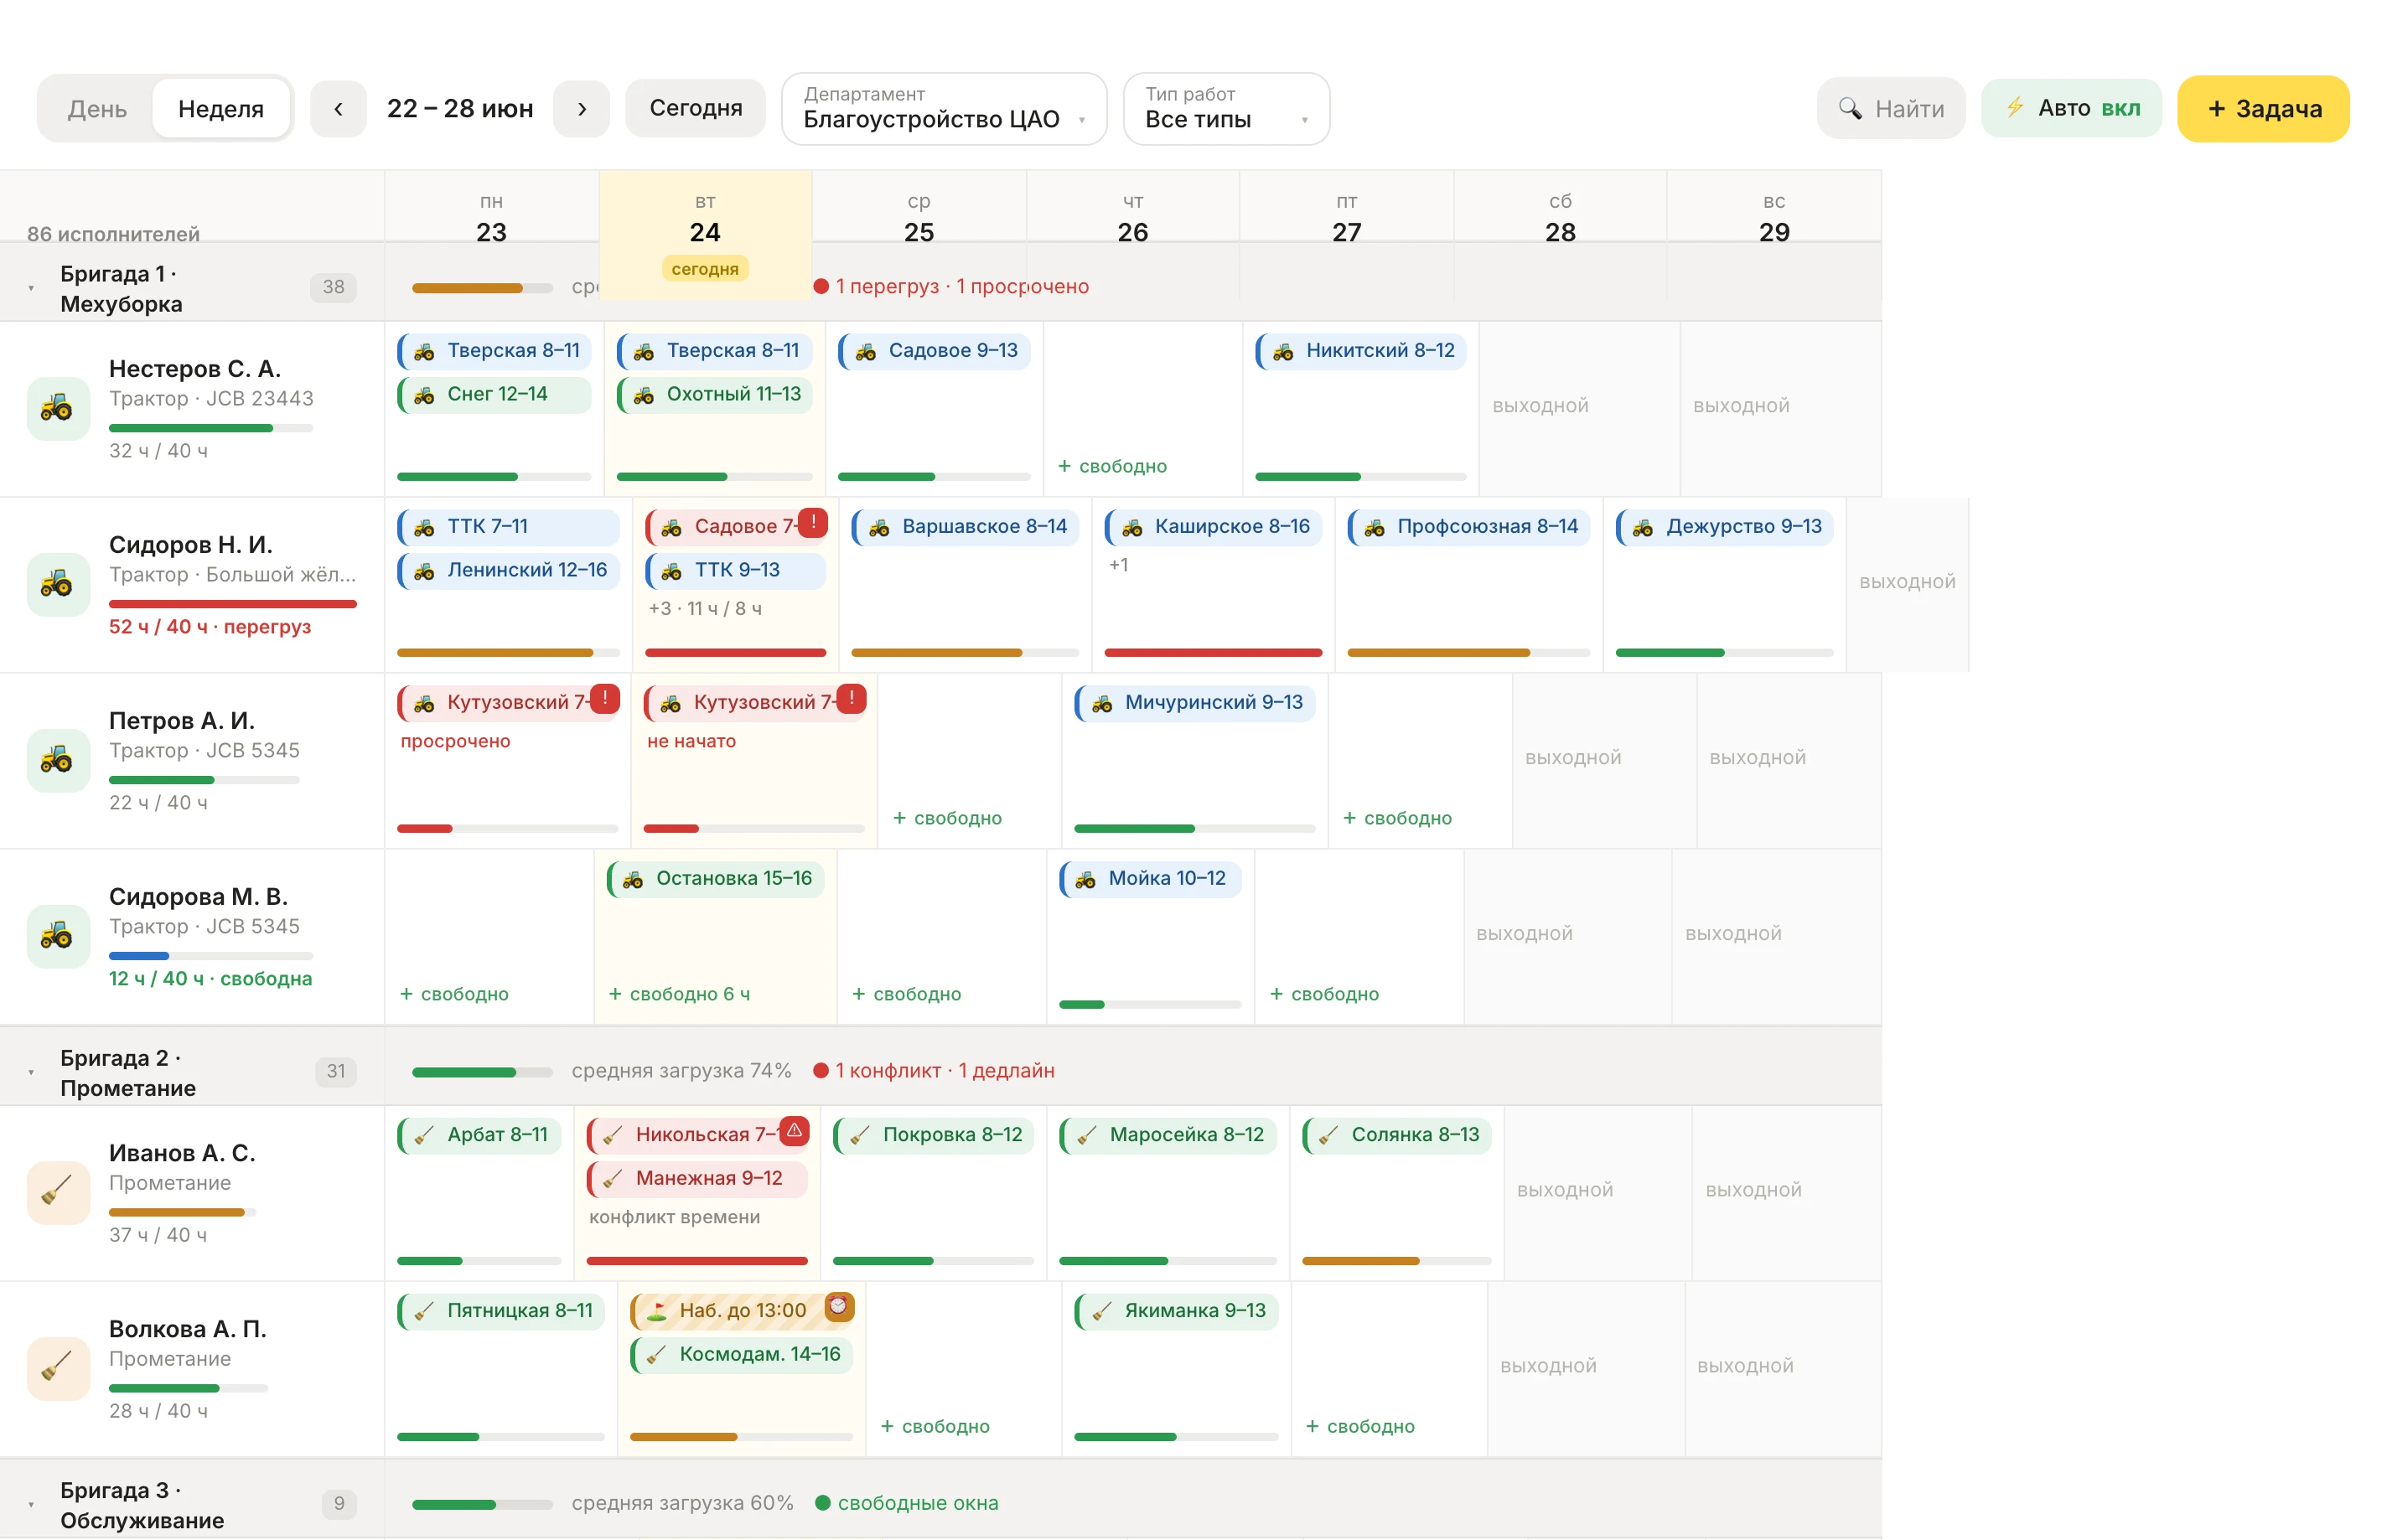Image resolution: width=2387 pixels, height=1540 pixels.
Task: Create new task with + Задача
Action: [x=2263, y=108]
